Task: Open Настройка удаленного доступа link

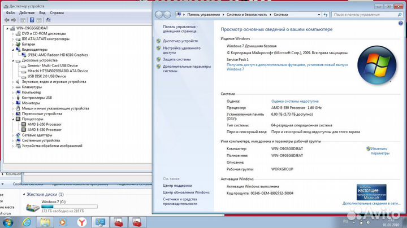Action: (x=181, y=50)
